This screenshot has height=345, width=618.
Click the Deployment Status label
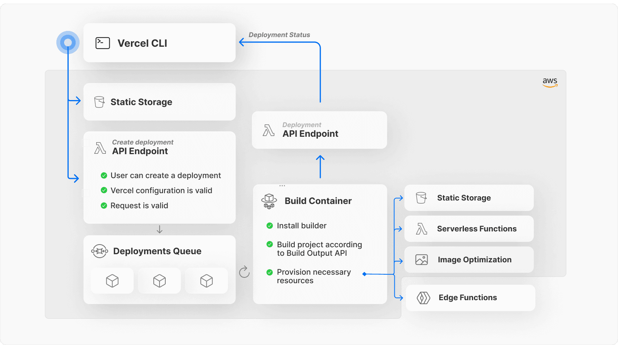point(279,35)
